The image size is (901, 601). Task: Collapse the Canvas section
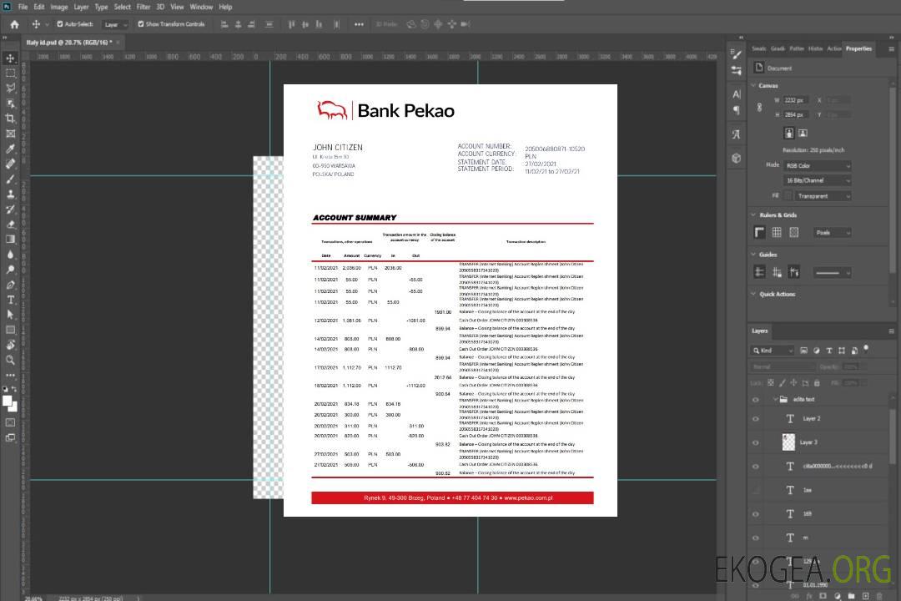pyautogui.click(x=753, y=85)
